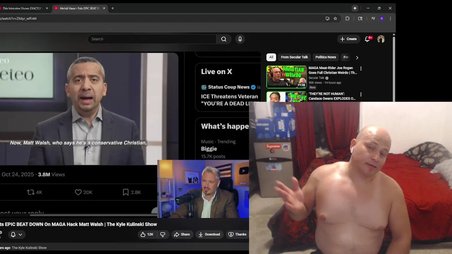Select the All filter chip
The image size is (452, 254).
[x=271, y=57]
